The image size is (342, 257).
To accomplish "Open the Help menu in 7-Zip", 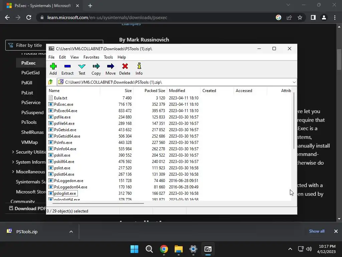I will (x=122, y=57).
